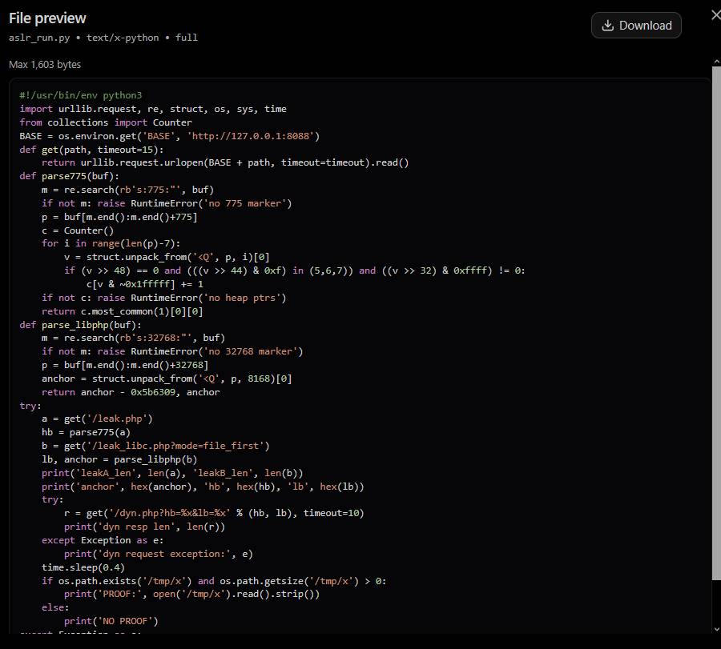The image size is (721, 649).
Task: Click the "import urllib.request" code line
Action: pos(153,109)
